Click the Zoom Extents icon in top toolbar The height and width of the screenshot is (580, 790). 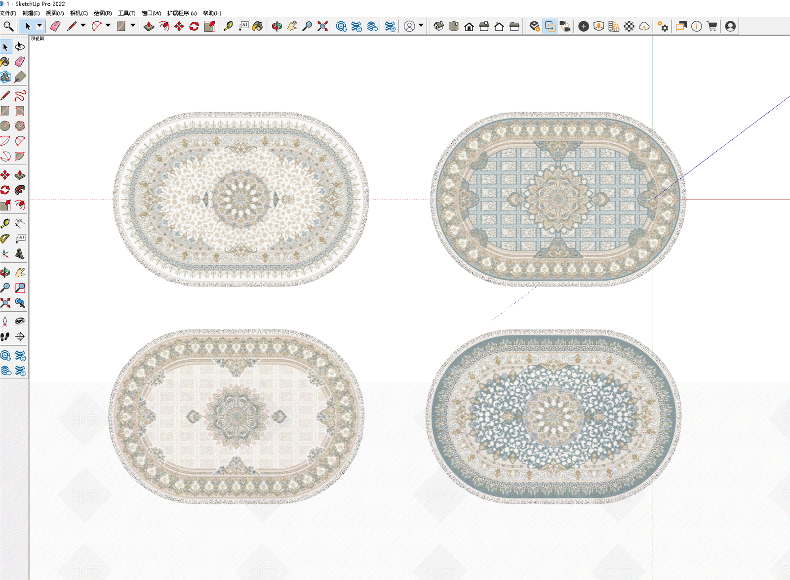[x=322, y=26]
